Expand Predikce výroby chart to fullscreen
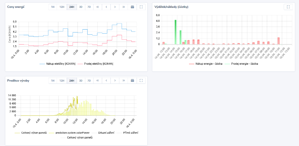 click(x=141, y=80)
